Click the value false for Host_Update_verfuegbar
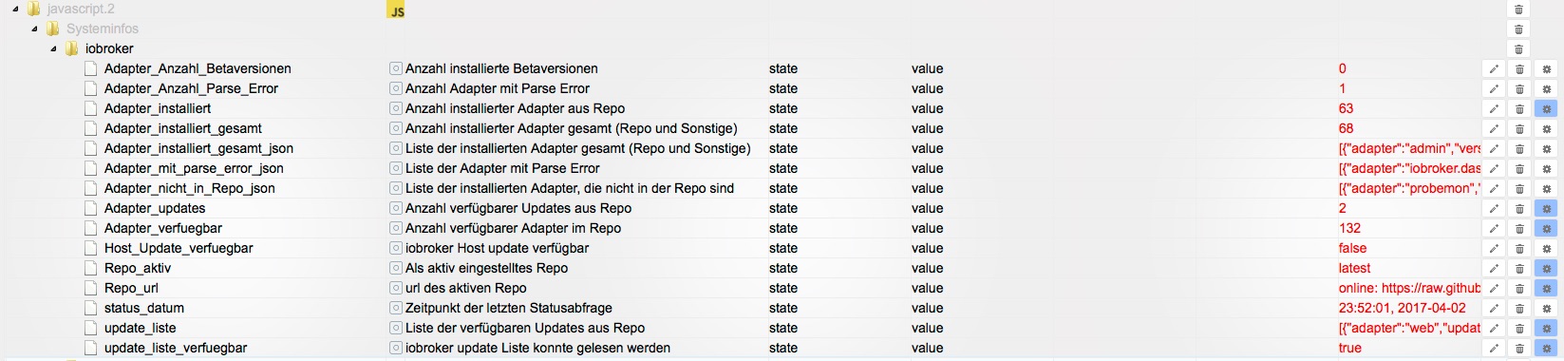This screenshot has height=361, width=1564. (x=1352, y=248)
